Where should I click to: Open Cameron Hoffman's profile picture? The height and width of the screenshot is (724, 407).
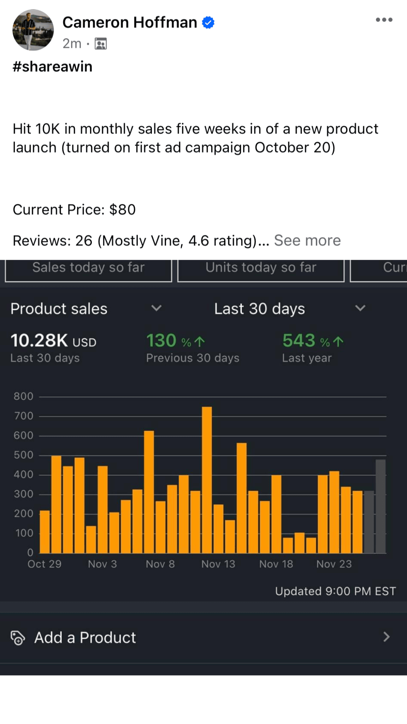click(x=33, y=30)
